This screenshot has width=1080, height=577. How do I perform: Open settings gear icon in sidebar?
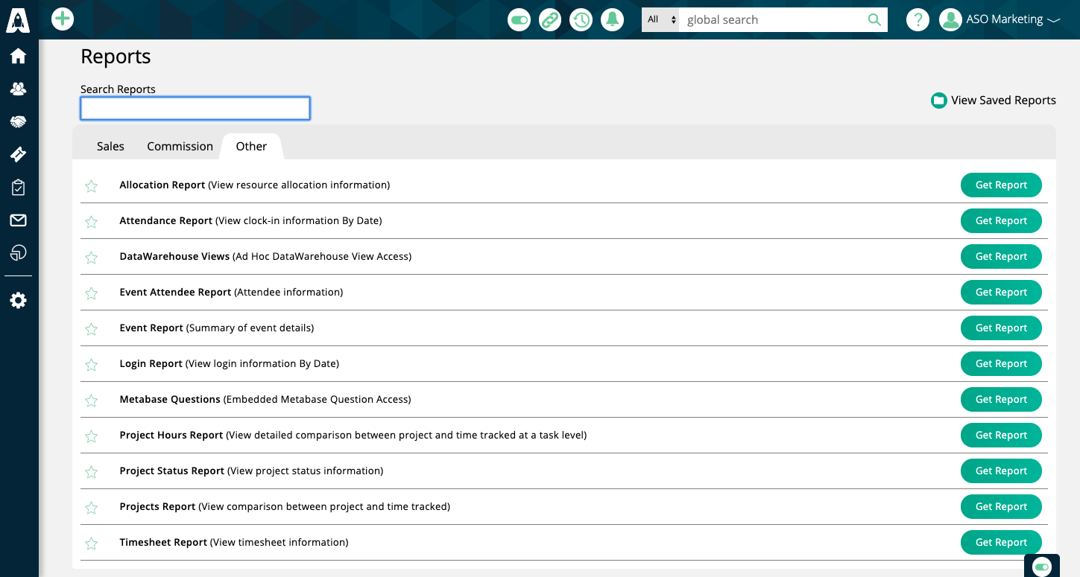click(x=18, y=301)
